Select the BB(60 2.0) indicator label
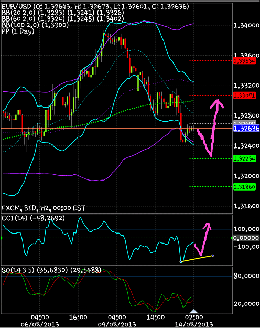 [x=63, y=19]
